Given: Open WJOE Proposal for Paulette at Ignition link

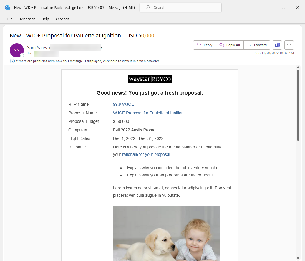Looking at the screenshot, I should coord(148,113).
